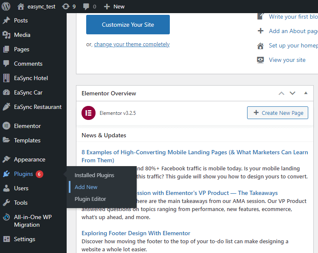Open the Plugins menu item
Image resolution: width=318 pixels, height=253 pixels.
point(23,174)
